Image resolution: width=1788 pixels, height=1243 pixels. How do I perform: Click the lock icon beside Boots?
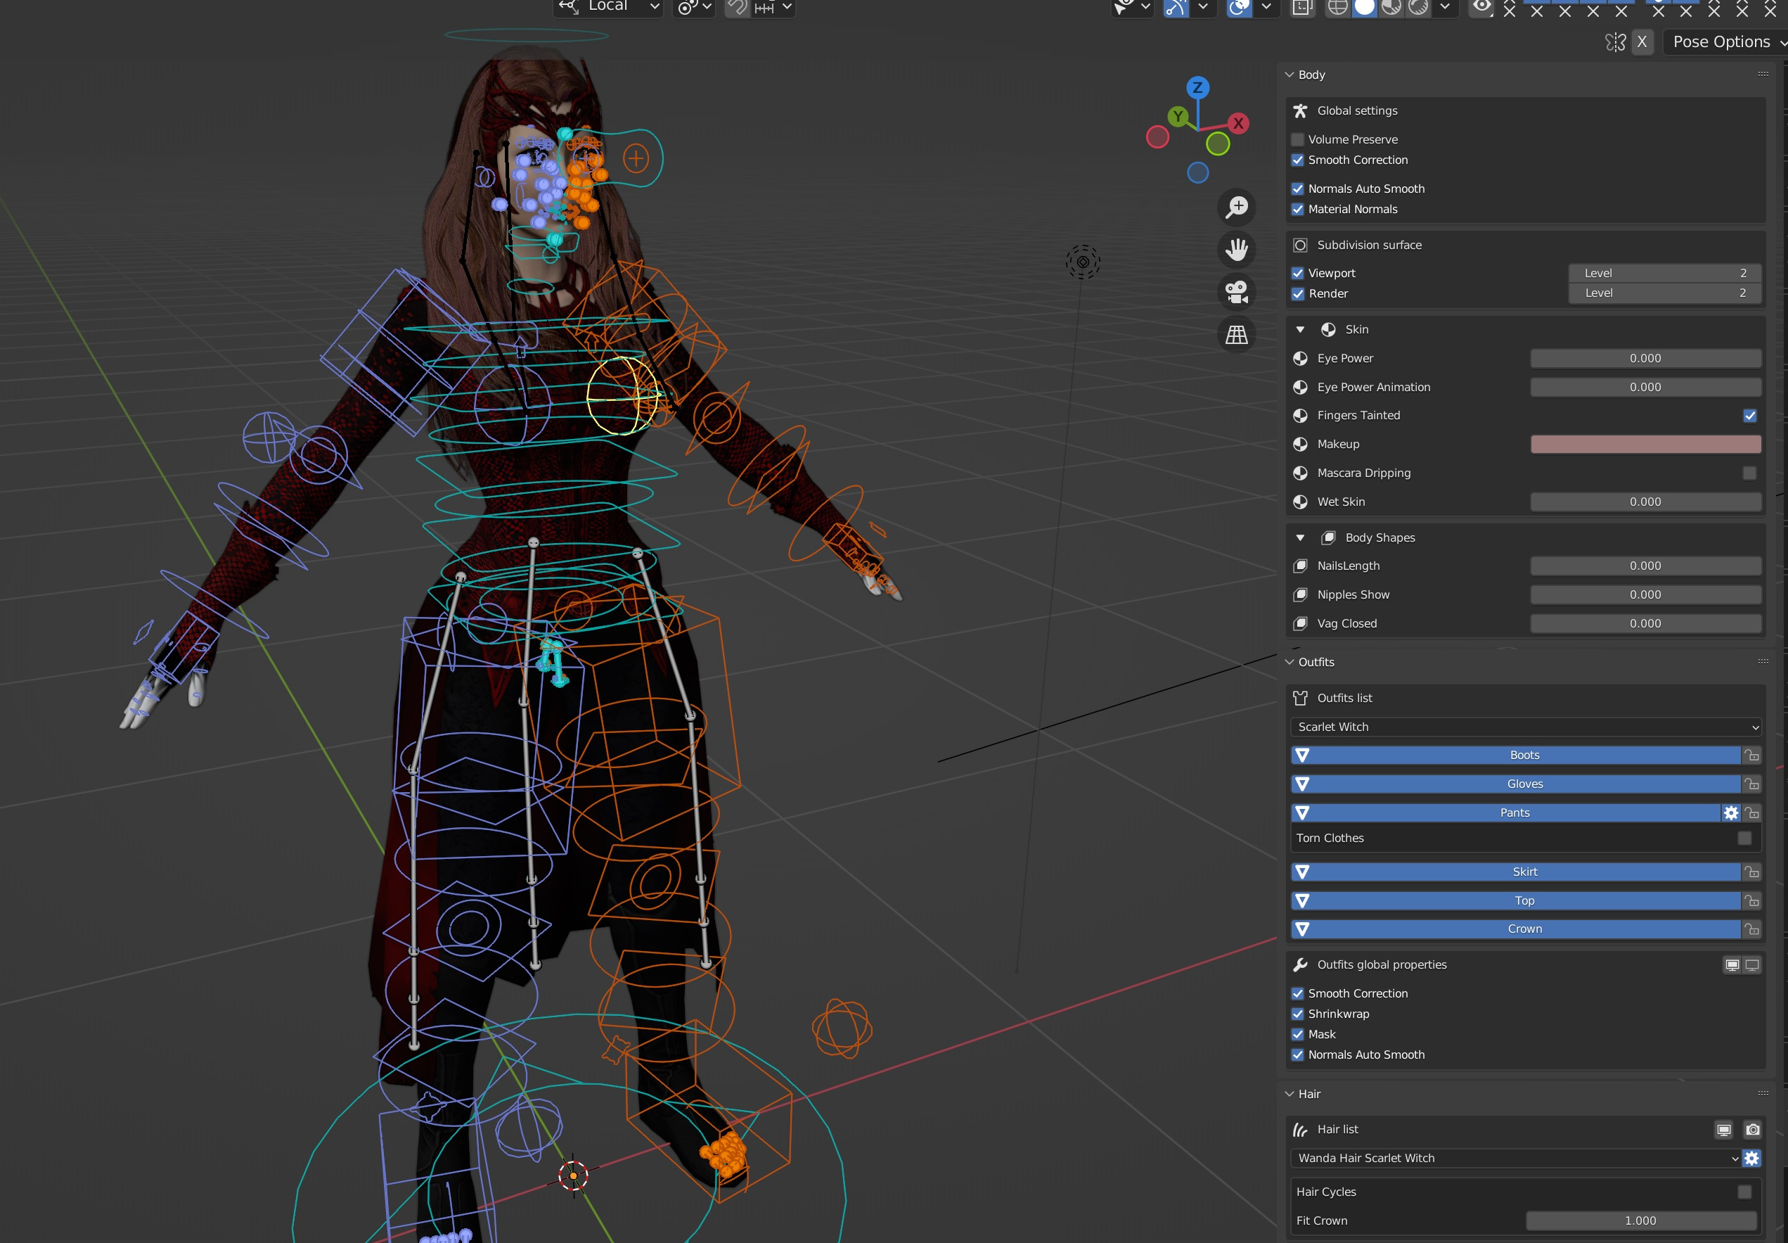[1751, 755]
